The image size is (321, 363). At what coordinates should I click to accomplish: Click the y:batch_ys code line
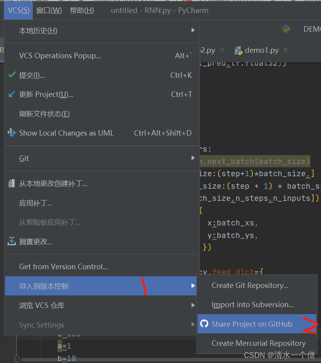coord(233,236)
